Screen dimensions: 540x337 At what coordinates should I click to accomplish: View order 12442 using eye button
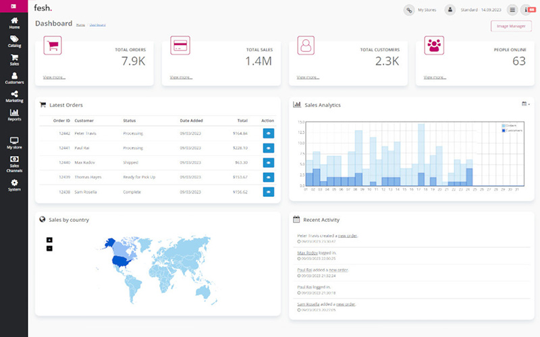click(x=268, y=133)
